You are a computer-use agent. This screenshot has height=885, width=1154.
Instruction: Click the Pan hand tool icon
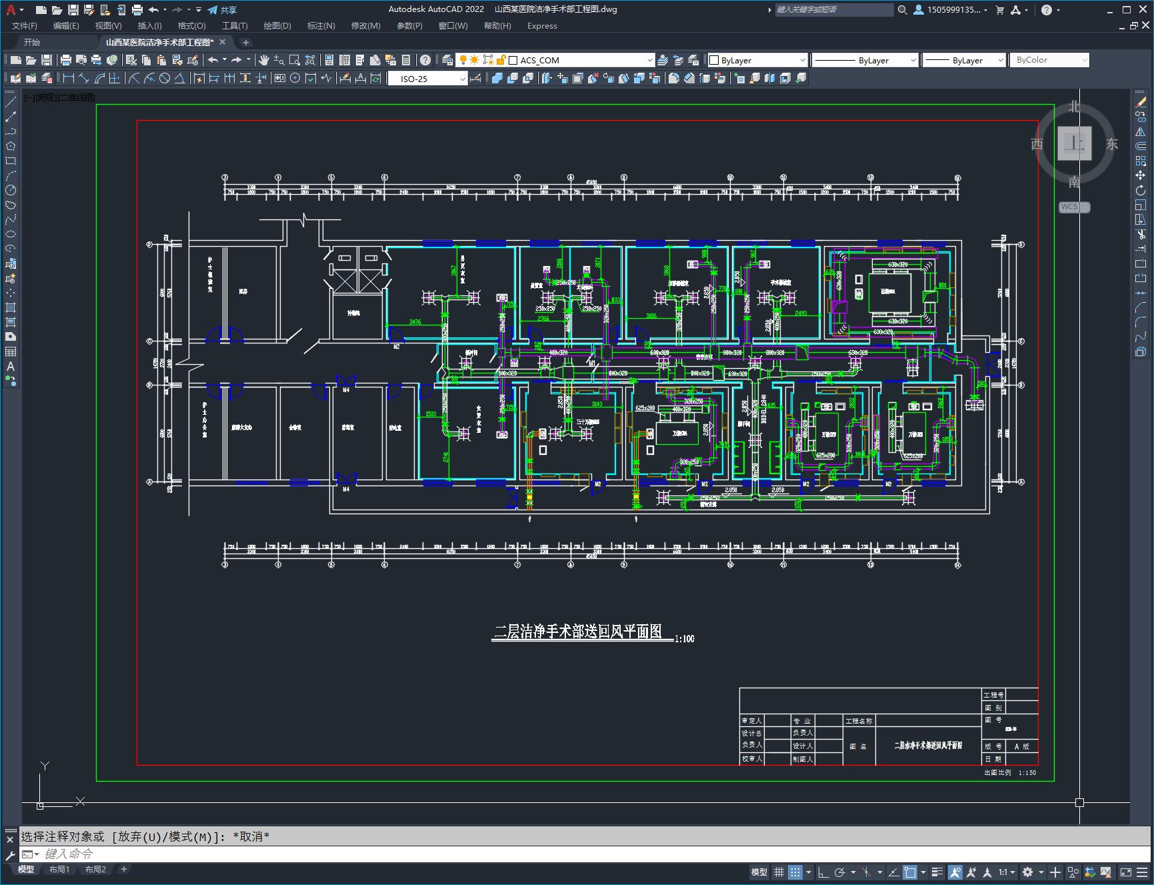[264, 60]
